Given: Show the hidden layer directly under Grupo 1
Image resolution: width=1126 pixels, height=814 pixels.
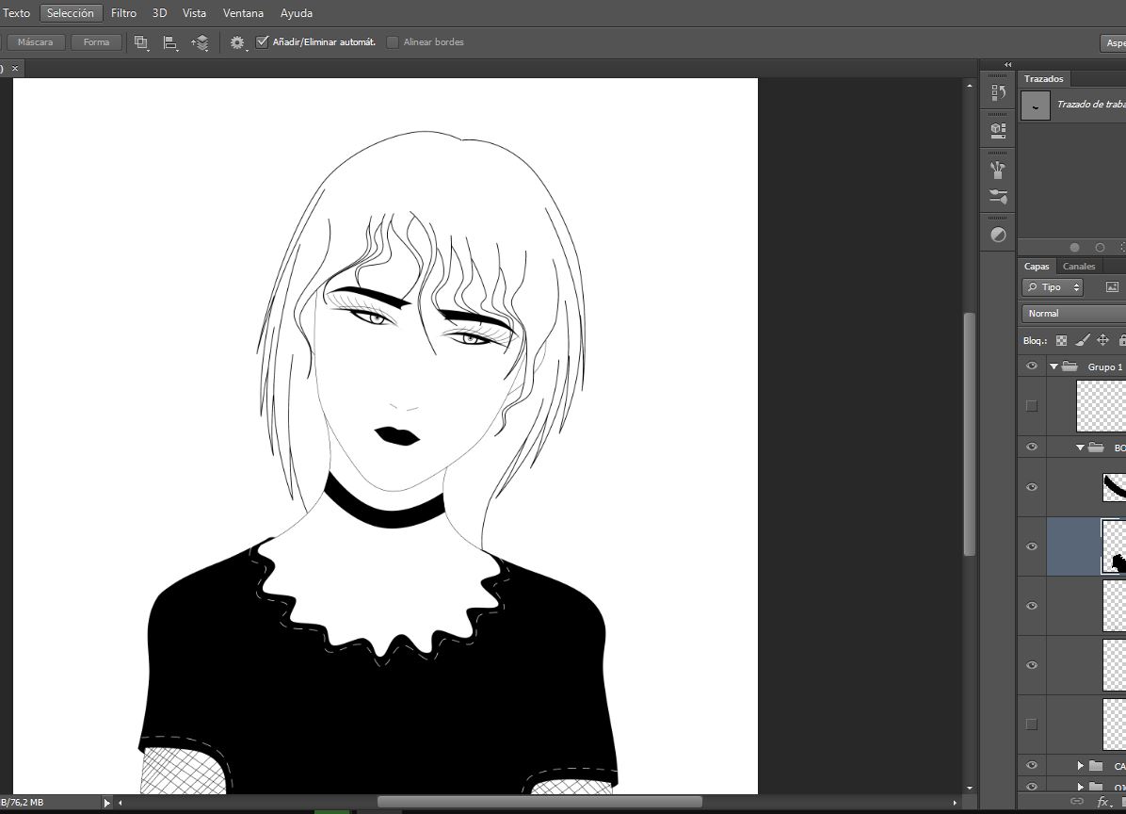Looking at the screenshot, I should click(x=1032, y=406).
